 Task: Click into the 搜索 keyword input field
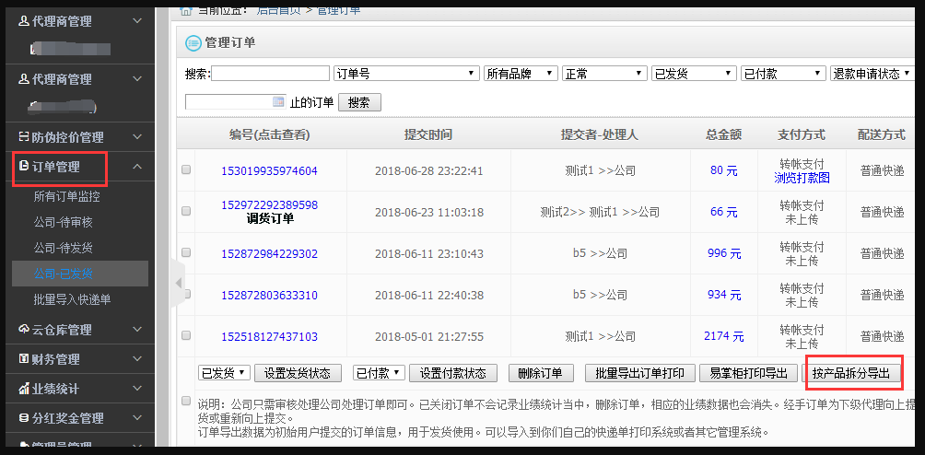point(271,74)
